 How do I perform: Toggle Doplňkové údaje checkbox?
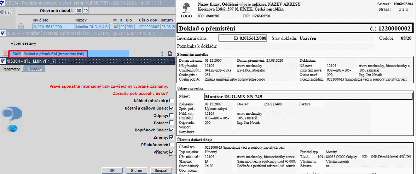pos(172,130)
